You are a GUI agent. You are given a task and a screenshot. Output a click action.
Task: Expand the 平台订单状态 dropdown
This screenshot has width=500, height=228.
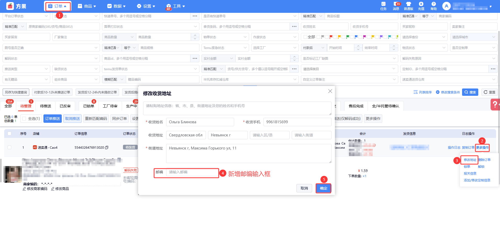coord(26,16)
